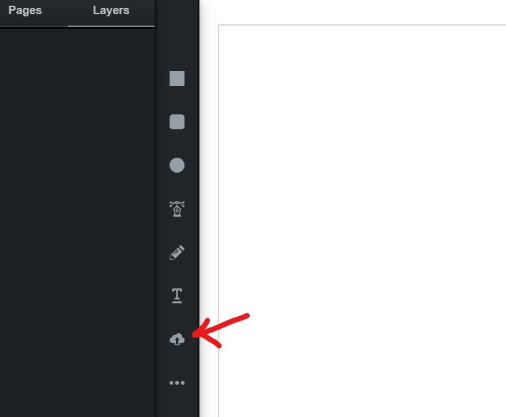Open the cloud upload image tool
Screen dimensions: 506x417
click(x=177, y=339)
